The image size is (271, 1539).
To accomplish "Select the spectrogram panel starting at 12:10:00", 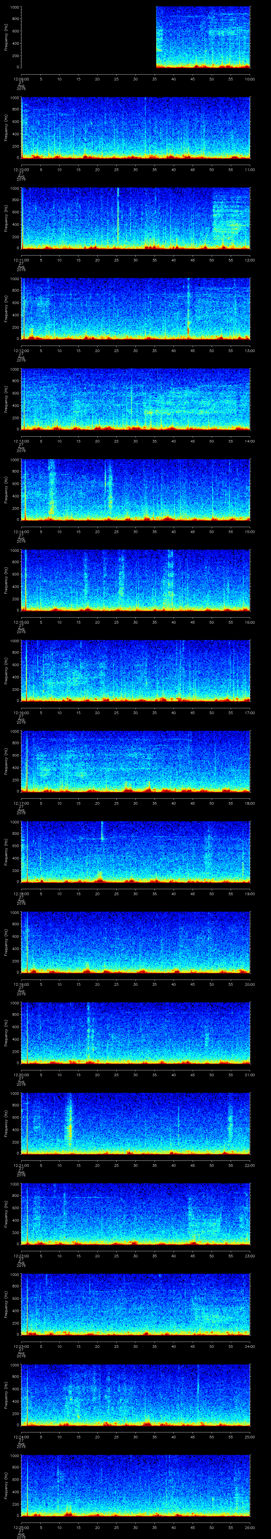I will 136,127.
